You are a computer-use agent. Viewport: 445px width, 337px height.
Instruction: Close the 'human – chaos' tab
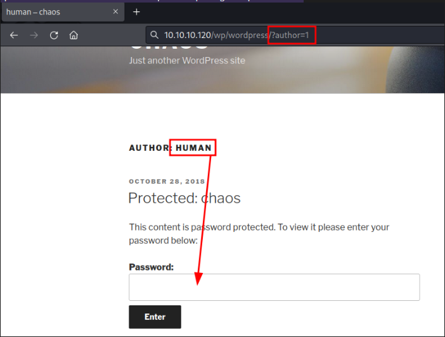[x=116, y=12]
